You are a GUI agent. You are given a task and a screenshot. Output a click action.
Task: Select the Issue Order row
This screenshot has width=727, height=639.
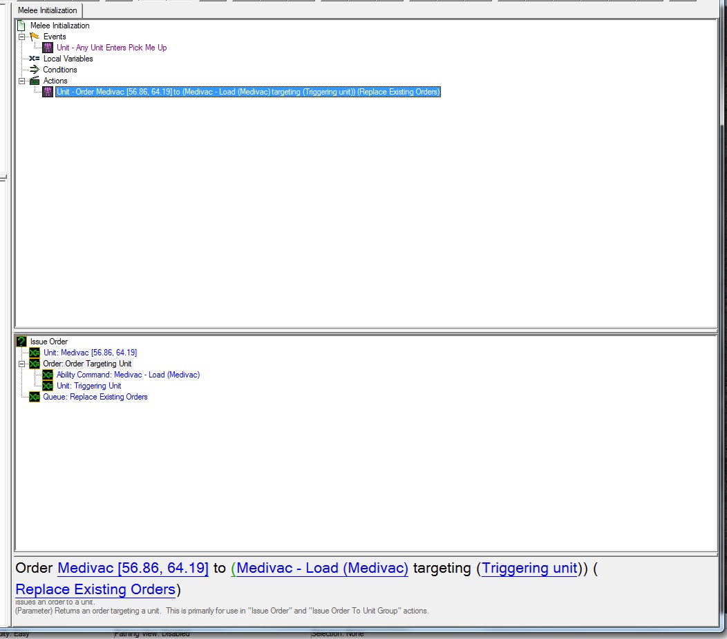point(48,342)
